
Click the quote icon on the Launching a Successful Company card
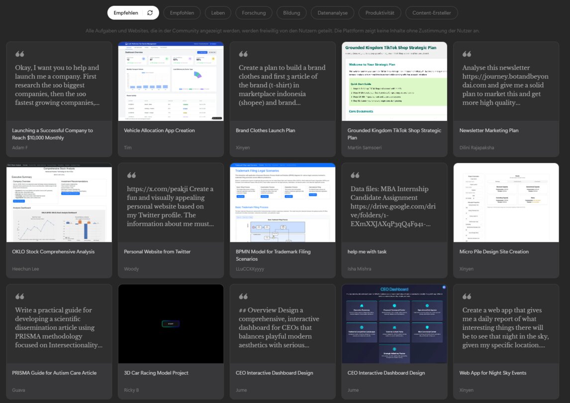pos(20,54)
